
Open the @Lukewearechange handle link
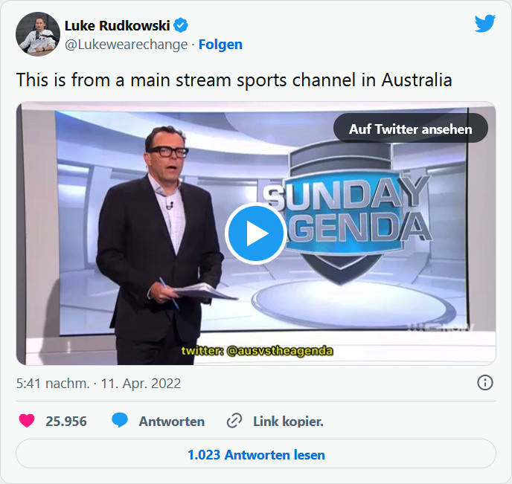pyautogui.click(x=126, y=45)
